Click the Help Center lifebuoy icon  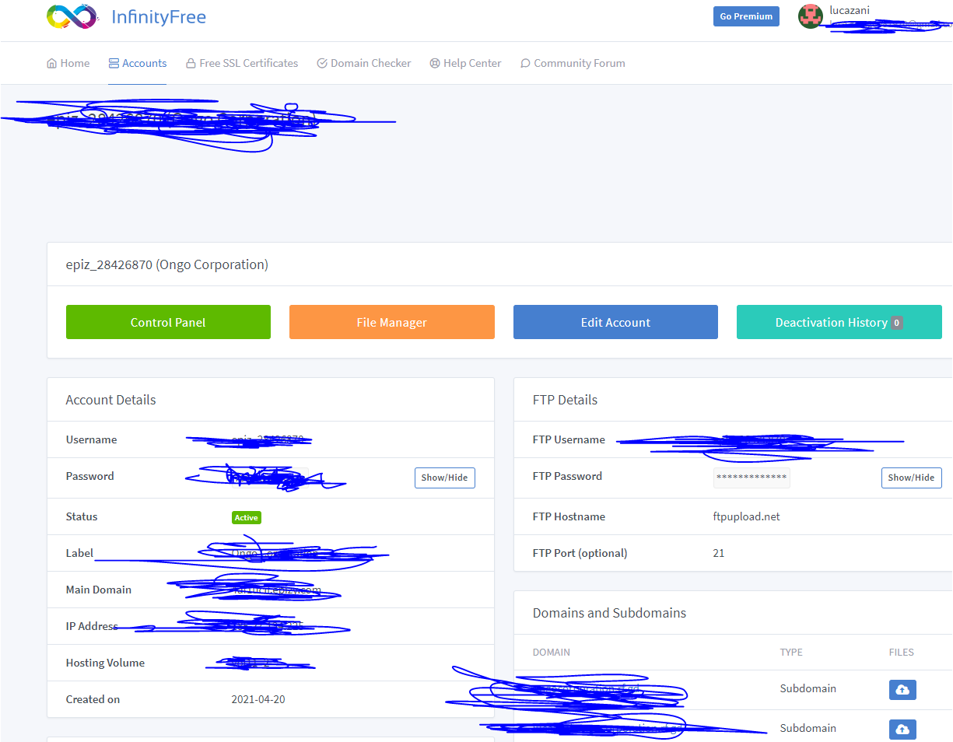(x=435, y=64)
